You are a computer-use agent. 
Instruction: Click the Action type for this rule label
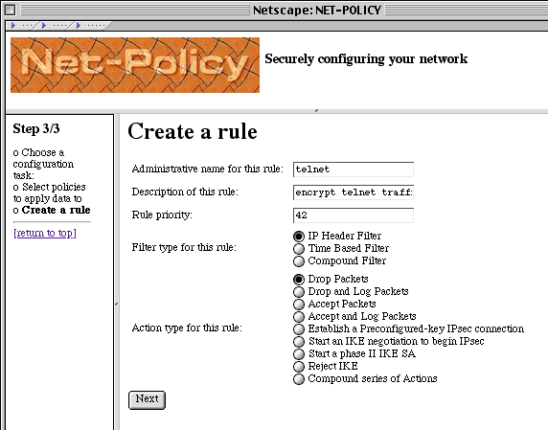point(187,328)
